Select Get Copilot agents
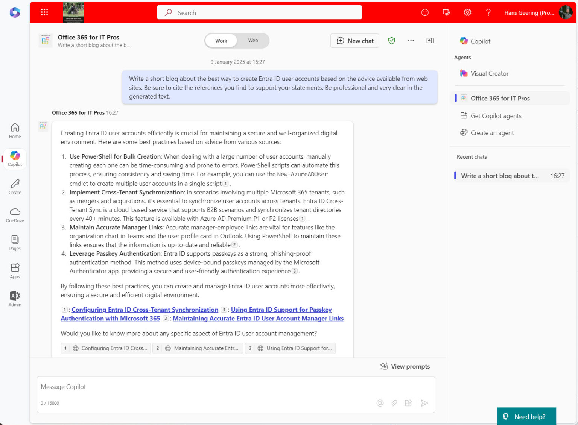578x425 pixels. 496,116
